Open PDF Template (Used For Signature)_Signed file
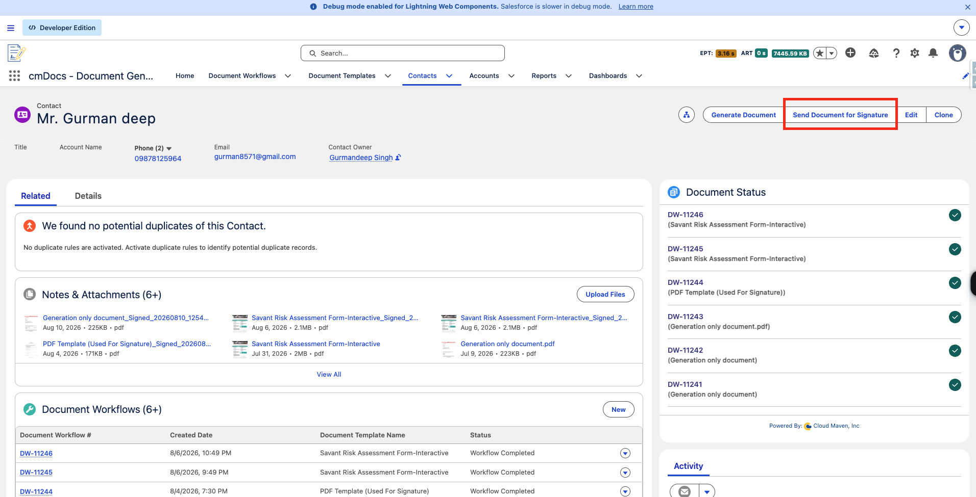 [x=127, y=344]
